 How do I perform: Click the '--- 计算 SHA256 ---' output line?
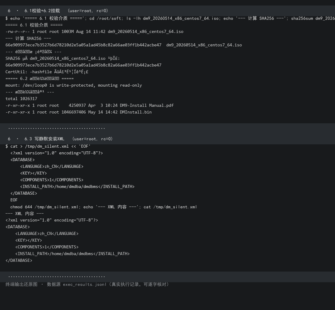click(28, 38)
